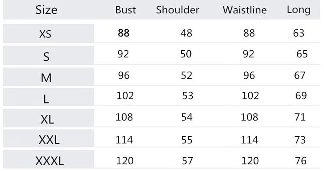324x171 pixels.
Task: Click the length value 65 for size S
Action: pyautogui.click(x=302, y=54)
